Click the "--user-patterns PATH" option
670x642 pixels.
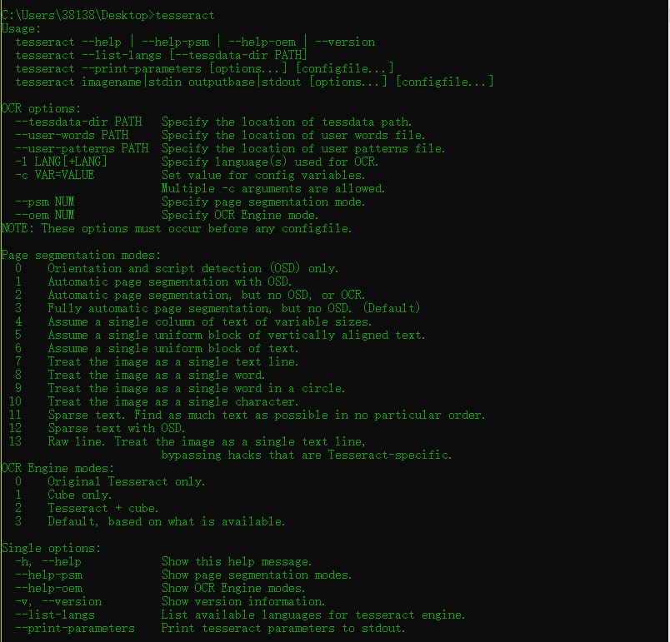[82, 149]
